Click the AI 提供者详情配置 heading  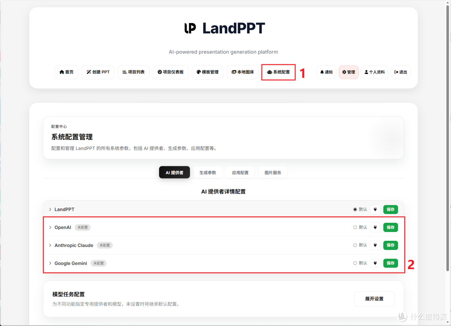(223, 191)
